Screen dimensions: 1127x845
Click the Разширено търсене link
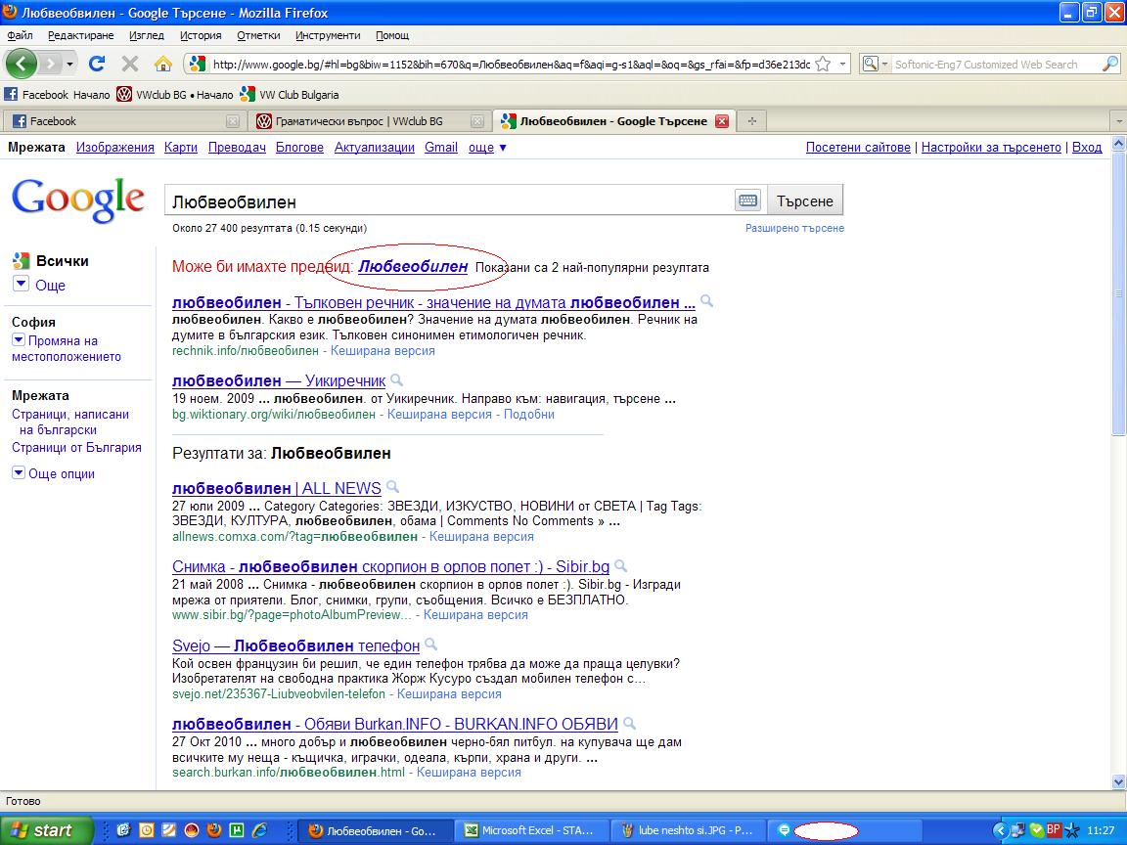[x=794, y=228]
